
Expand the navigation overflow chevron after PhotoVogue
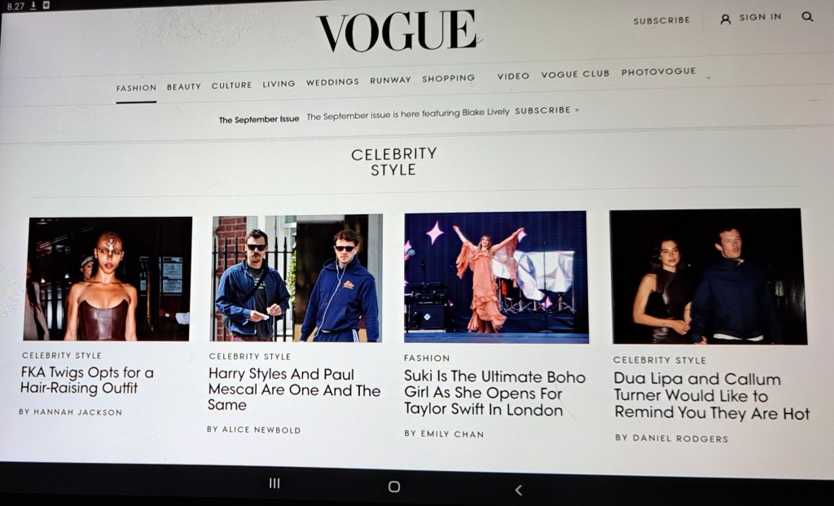coord(709,78)
